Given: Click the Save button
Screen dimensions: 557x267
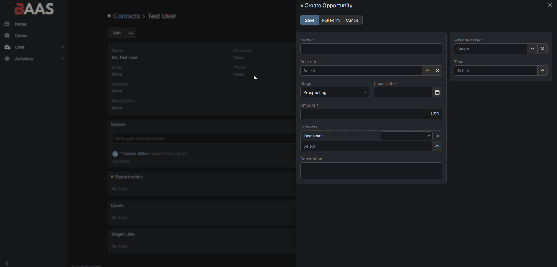Looking at the screenshot, I should (x=309, y=20).
